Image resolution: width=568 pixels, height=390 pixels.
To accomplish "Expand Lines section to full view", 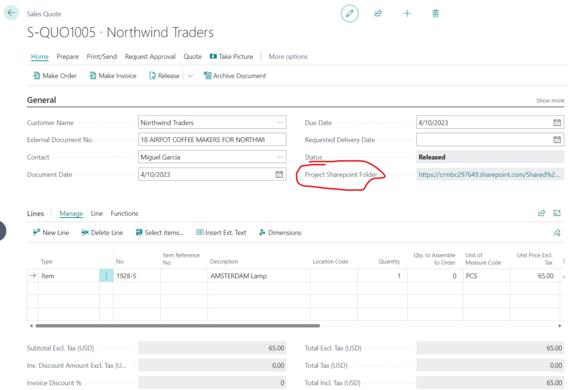I will (557, 213).
